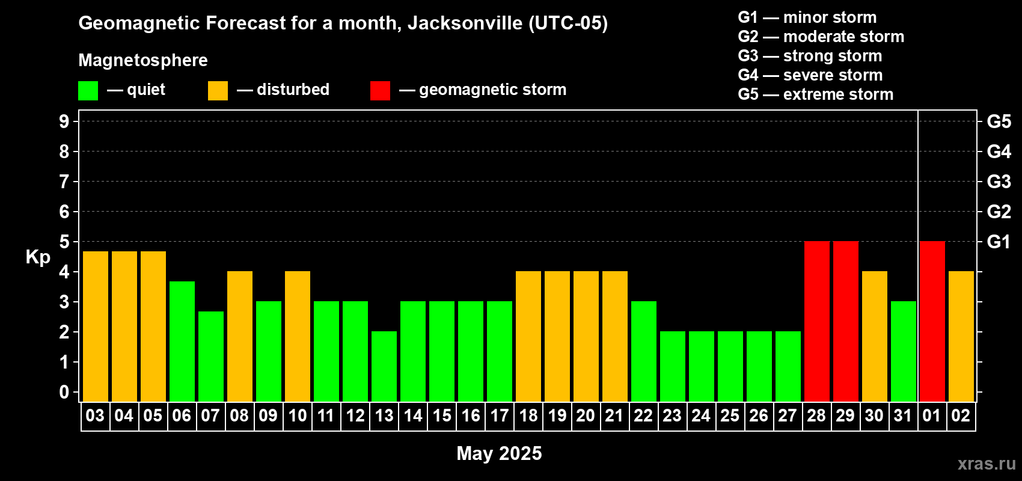Select the orange bar for May 10
1022x481 pixels.
tap(298, 337)
